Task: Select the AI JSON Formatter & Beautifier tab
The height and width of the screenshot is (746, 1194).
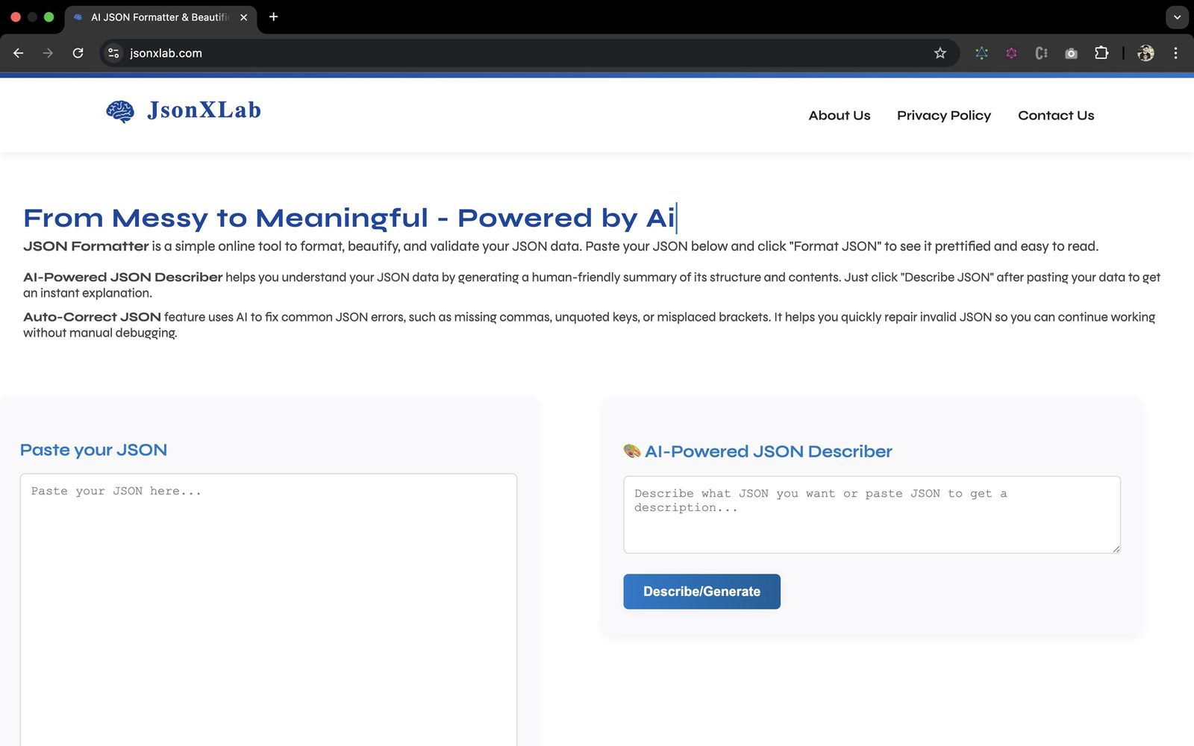Action: [160, 17]
